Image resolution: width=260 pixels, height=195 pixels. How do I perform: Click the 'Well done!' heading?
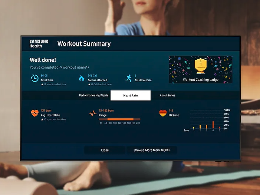click(x=43, y=60)
